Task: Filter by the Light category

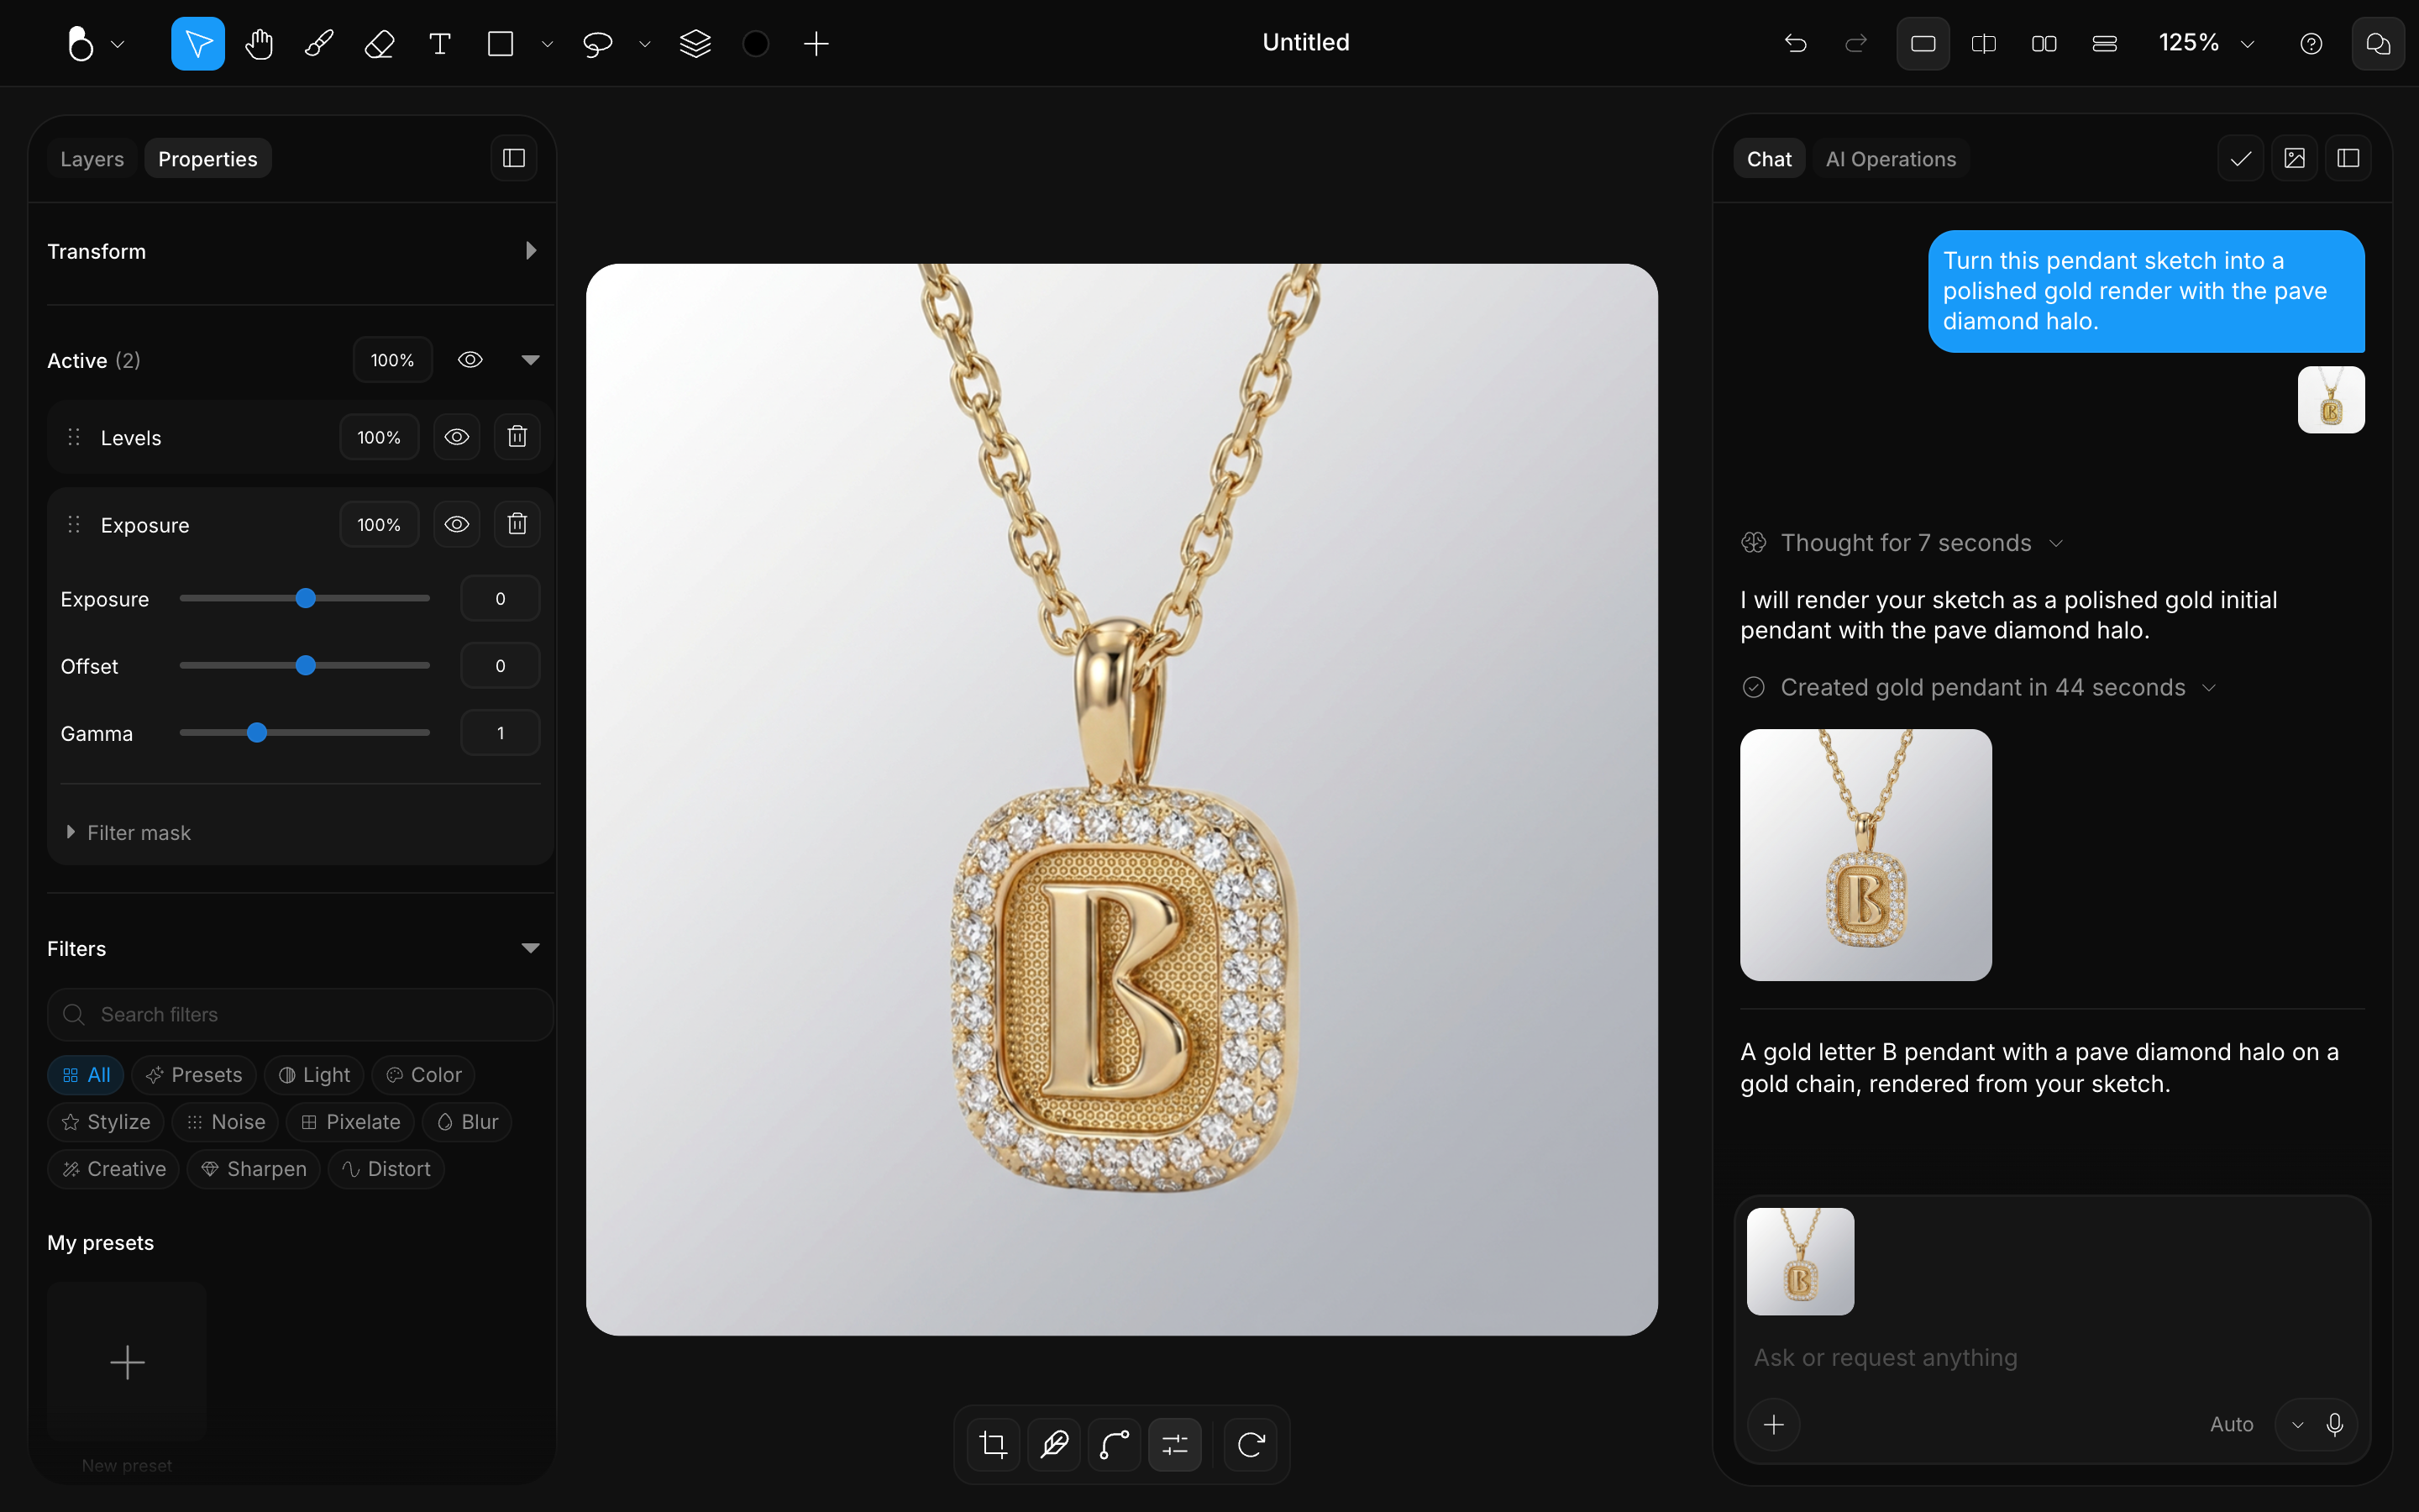Action: tap(314, 1075)
